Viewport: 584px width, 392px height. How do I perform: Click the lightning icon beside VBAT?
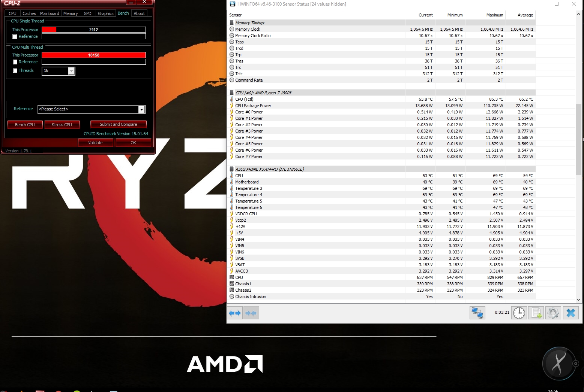[232, 265]
